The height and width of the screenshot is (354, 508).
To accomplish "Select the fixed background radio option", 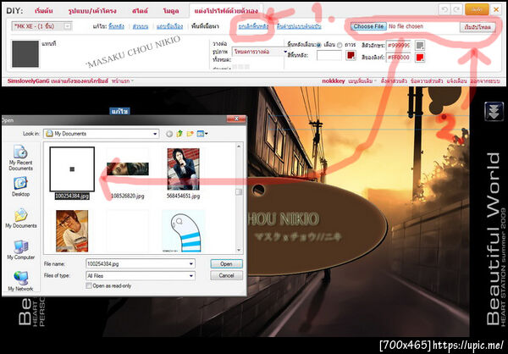I will point(340,45).
